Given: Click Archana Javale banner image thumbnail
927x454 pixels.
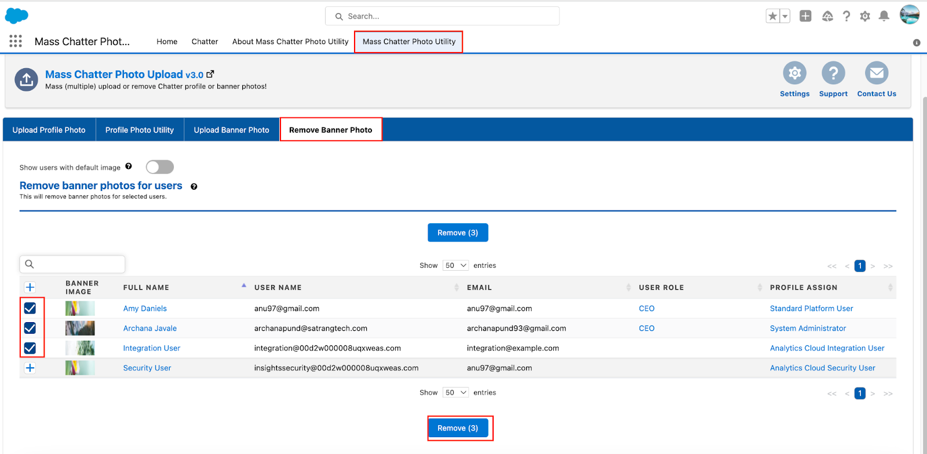Looking at the screenshot, I should point(80,328).
